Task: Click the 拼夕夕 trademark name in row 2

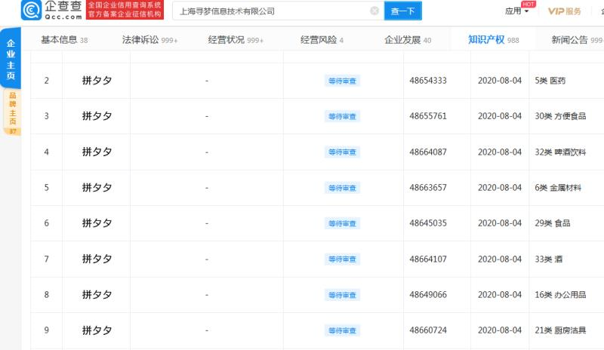Action: [97, 81]
